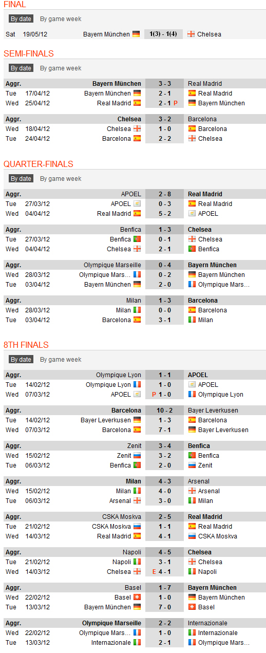The width and height of the screenshot is (266, 653).
Task: Select By date tab in Final section
Action: coord(21,19)
